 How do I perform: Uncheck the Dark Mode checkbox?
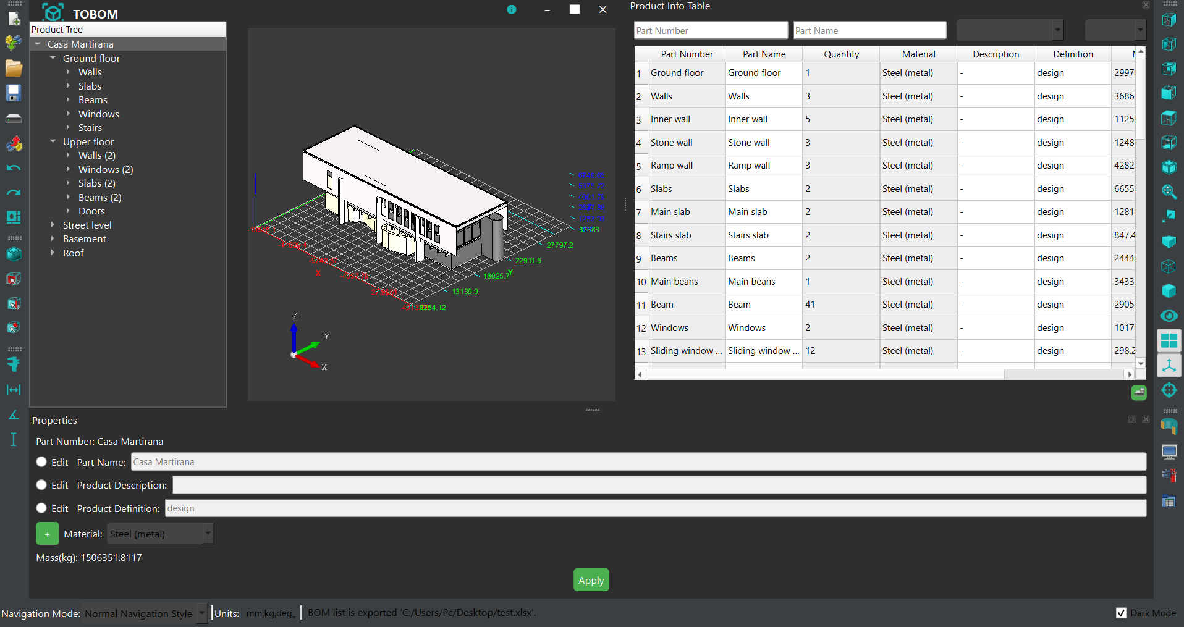tap(1121, 613)
